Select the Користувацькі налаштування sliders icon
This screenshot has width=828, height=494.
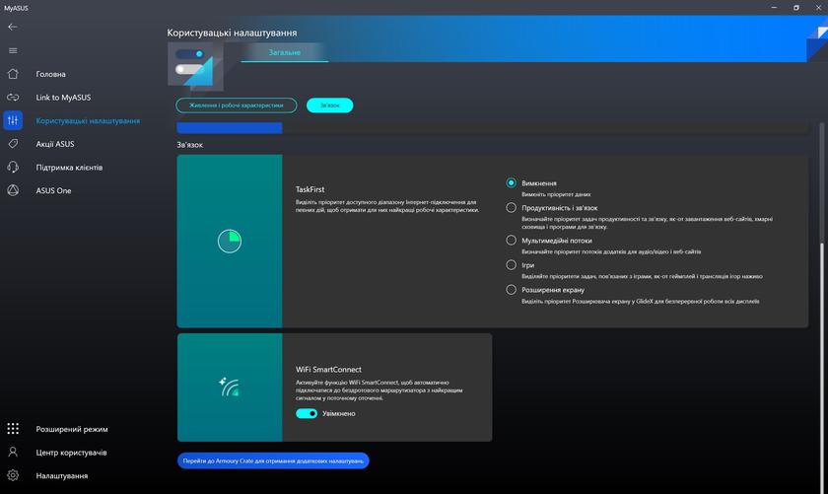click(13, 120)
